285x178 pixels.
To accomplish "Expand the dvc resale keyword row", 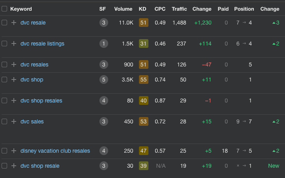I will pyautogui.click(x=14, y=23).
